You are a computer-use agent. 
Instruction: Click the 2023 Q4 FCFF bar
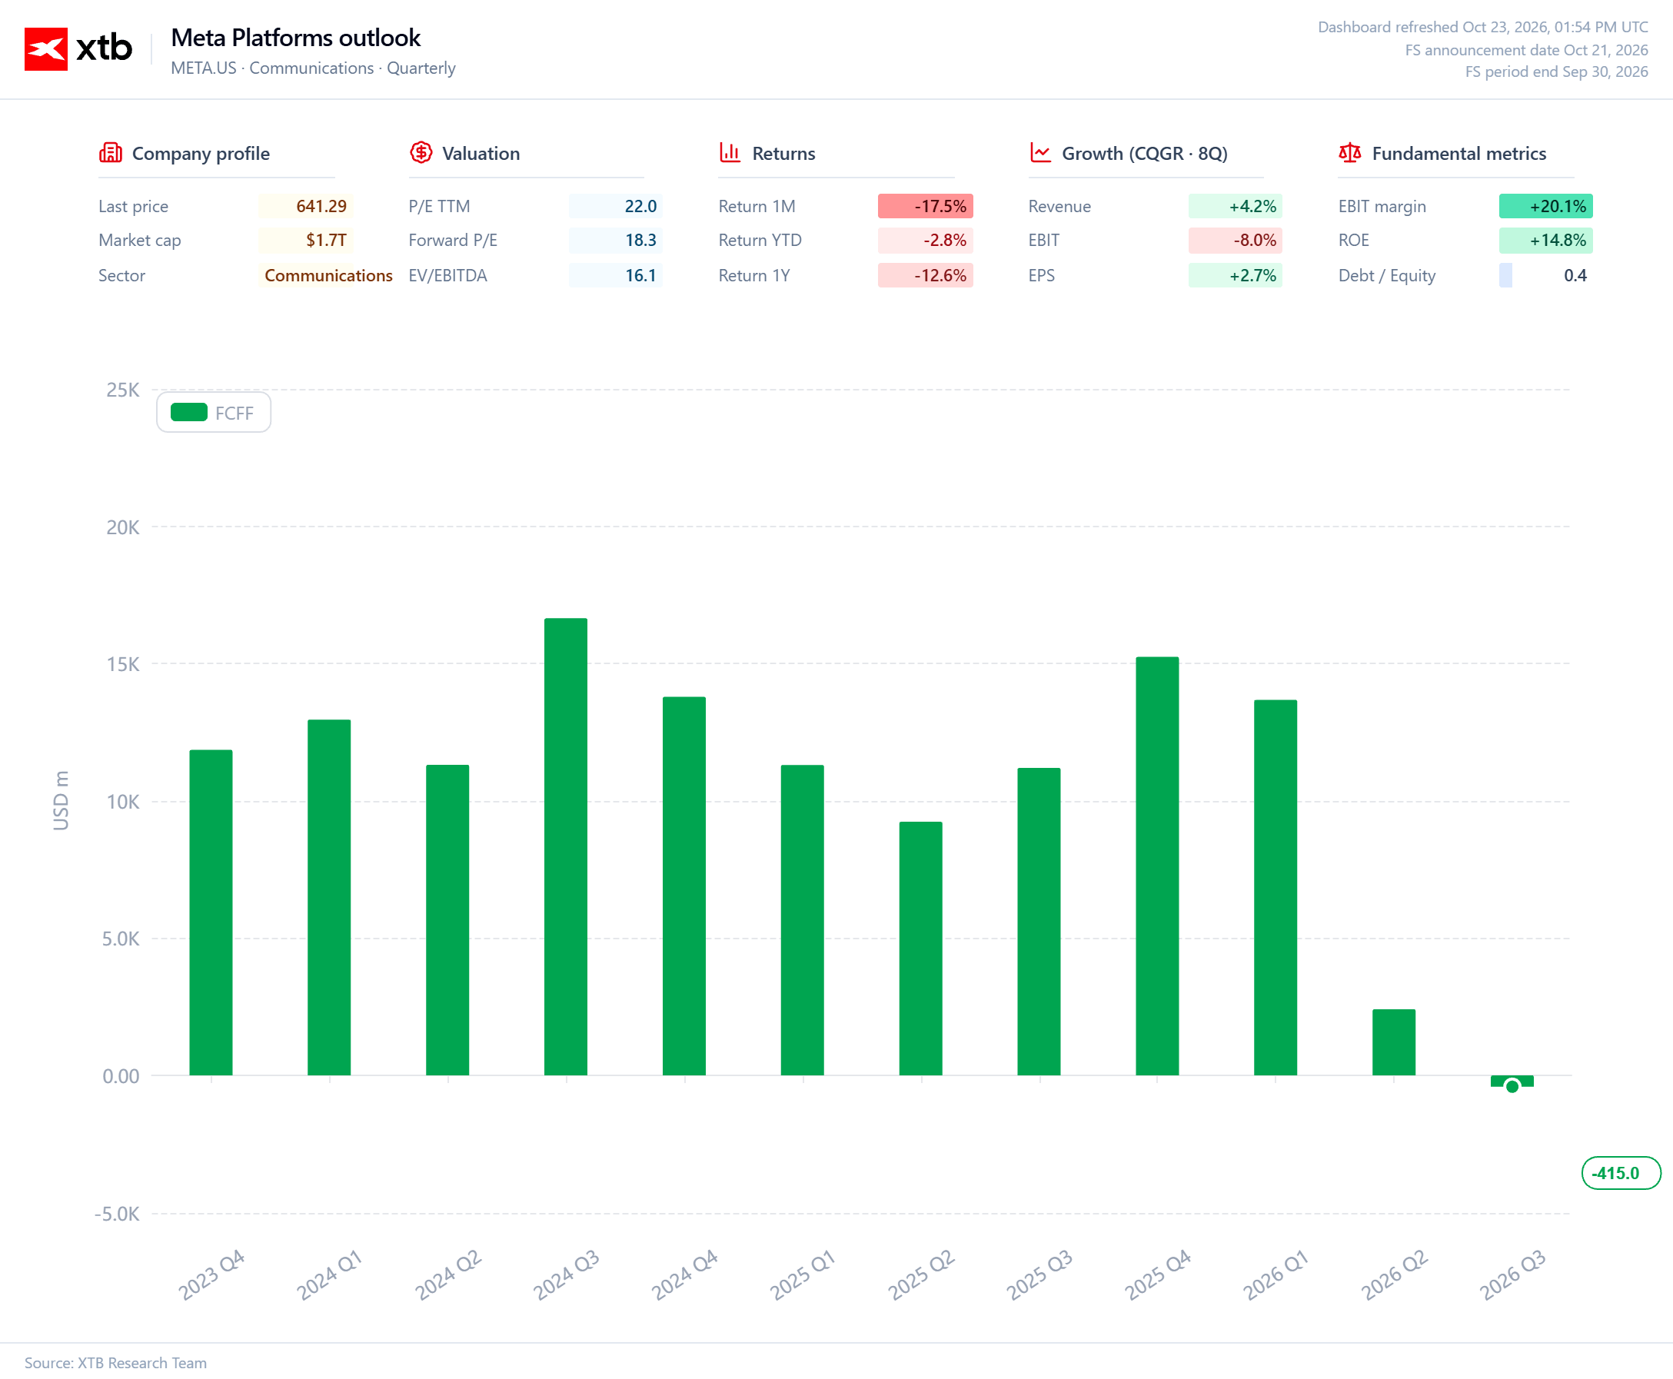click(x=211, y=912)
